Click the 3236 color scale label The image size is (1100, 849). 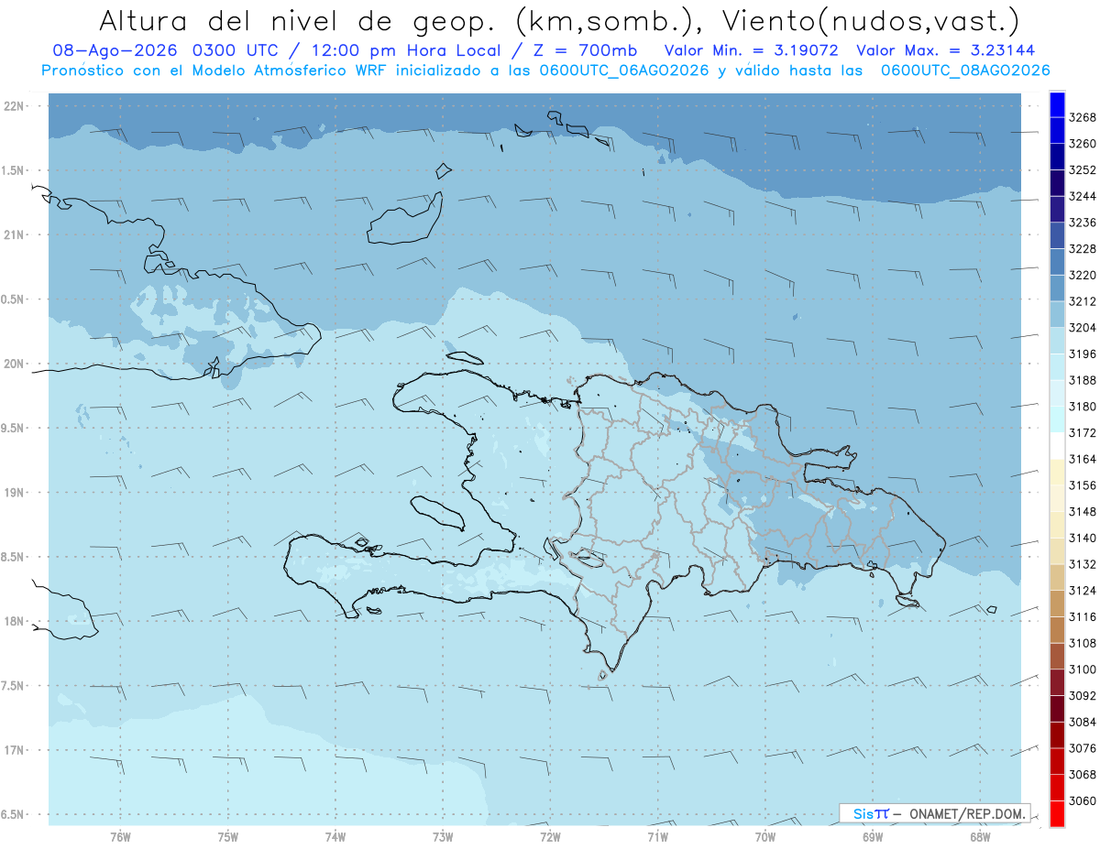1083,223
